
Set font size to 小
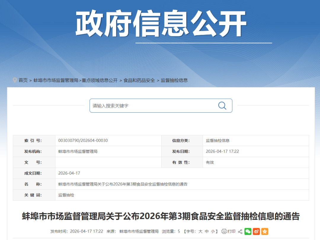[213, 231]
